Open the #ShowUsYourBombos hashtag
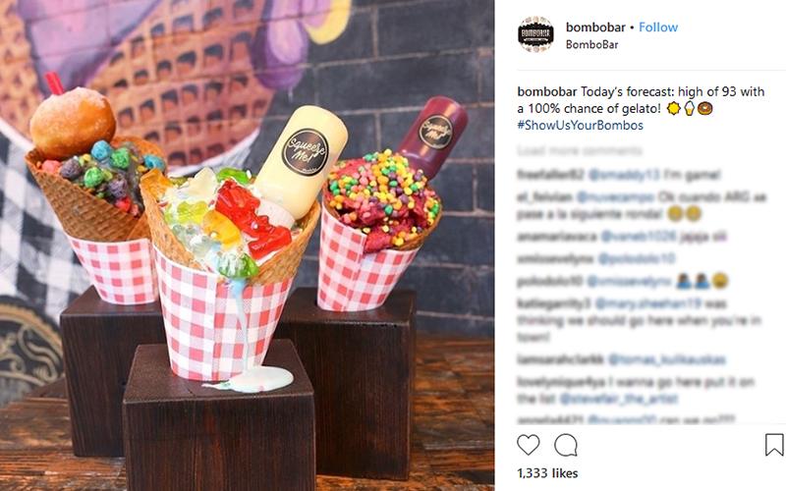786x491 pixels. 580,125
